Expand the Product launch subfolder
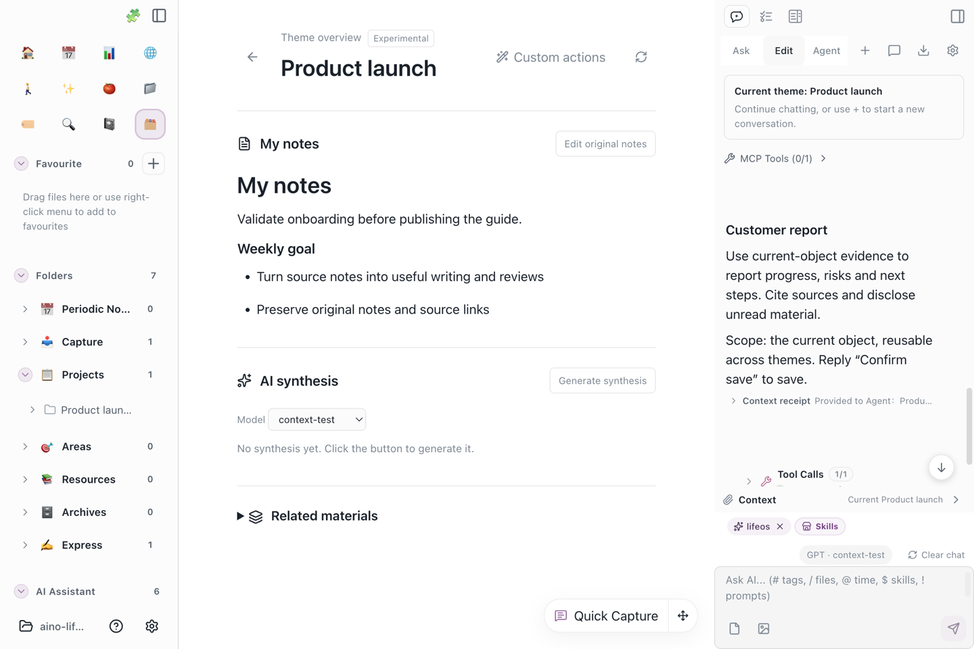Image resolution: width=974 pixels, height=649 pixels. coord(32,410)
